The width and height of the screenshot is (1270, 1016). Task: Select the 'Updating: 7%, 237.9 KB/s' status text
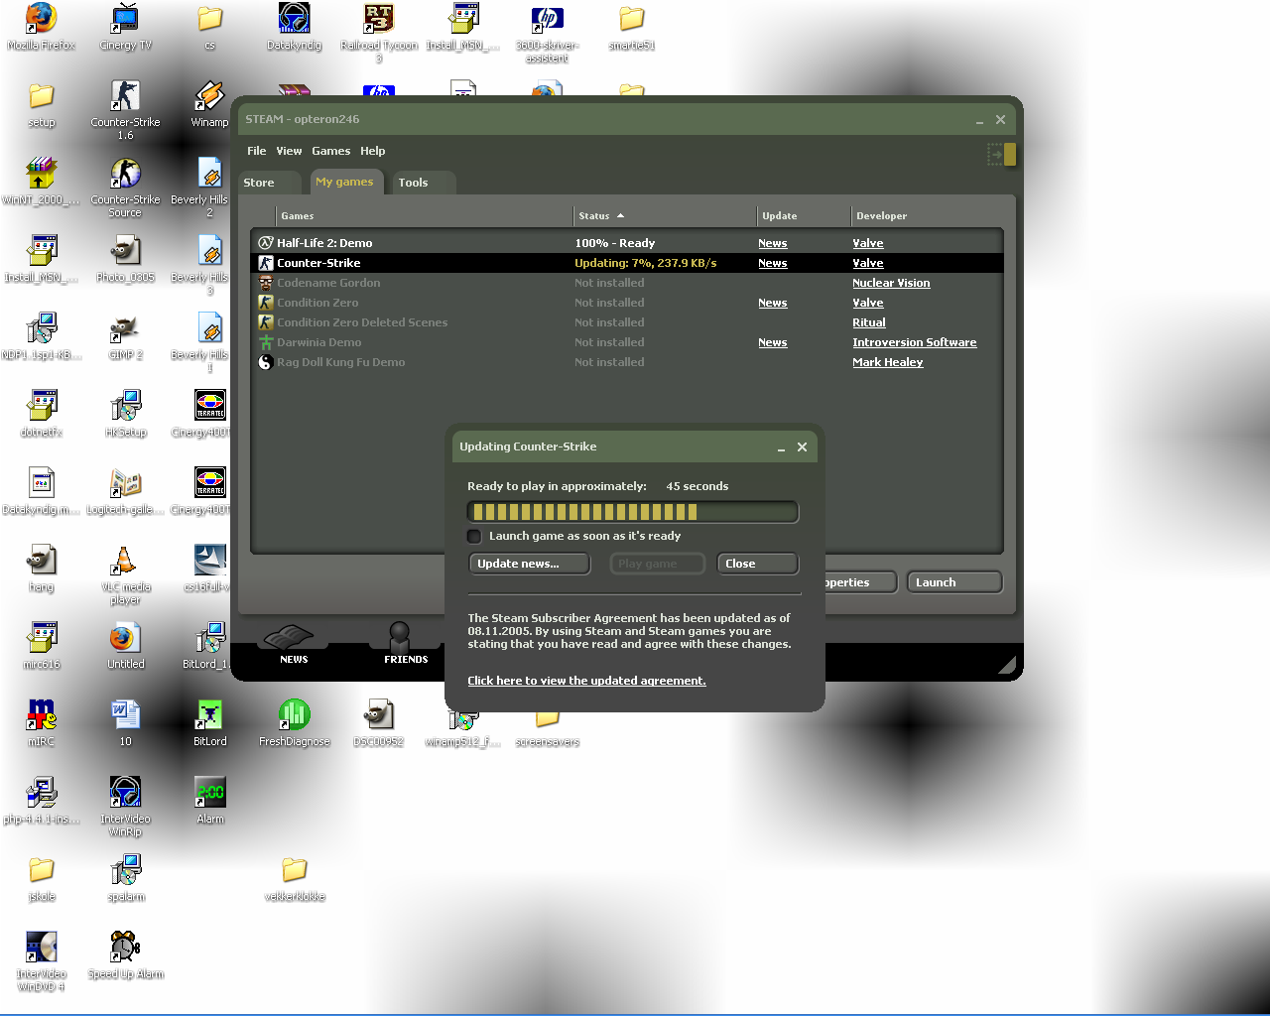645,263
